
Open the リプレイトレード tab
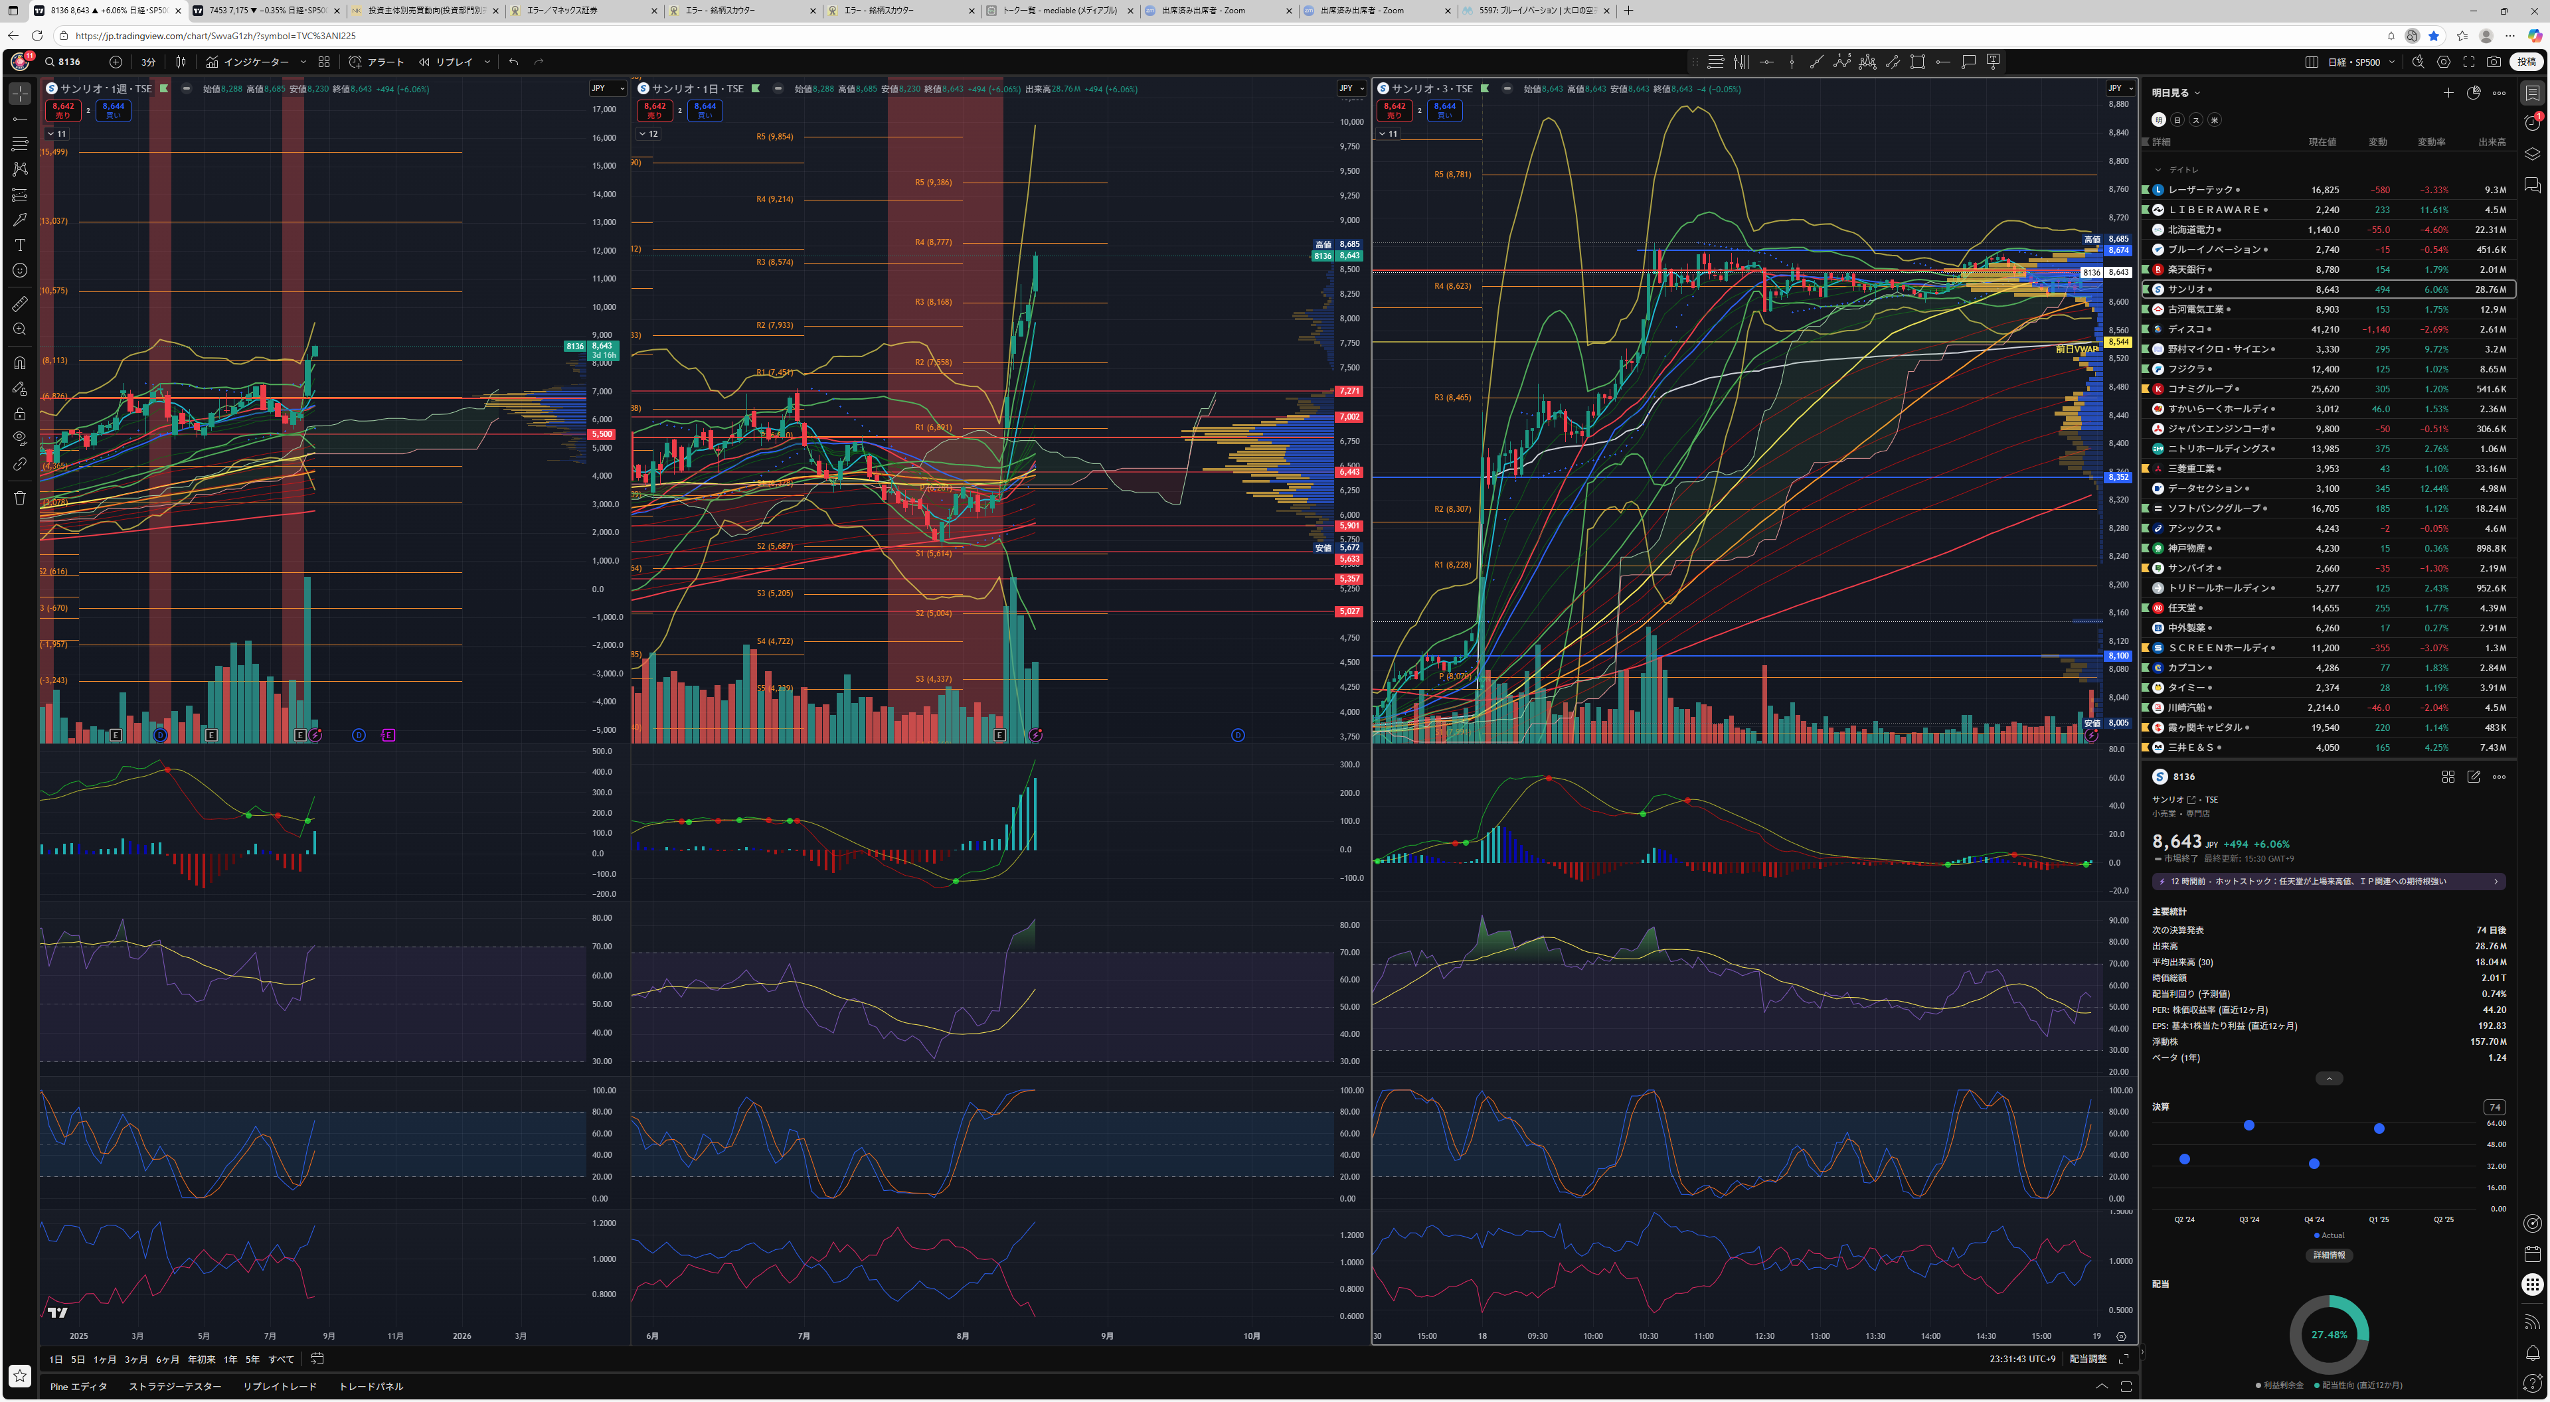coord(280,1387)
